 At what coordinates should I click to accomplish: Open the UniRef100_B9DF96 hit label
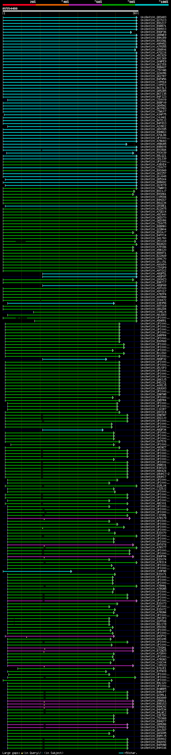pos(153,32)
